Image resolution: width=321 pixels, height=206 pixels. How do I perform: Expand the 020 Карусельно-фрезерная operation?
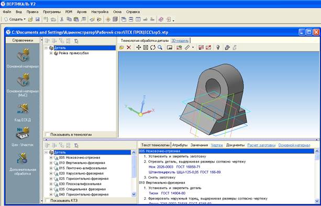pos(51,174)
